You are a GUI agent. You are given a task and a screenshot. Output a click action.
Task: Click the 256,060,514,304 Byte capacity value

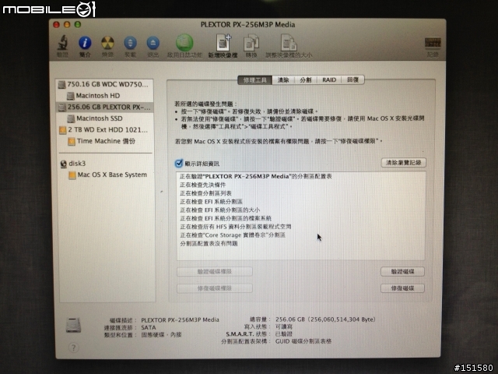[325, 319]
